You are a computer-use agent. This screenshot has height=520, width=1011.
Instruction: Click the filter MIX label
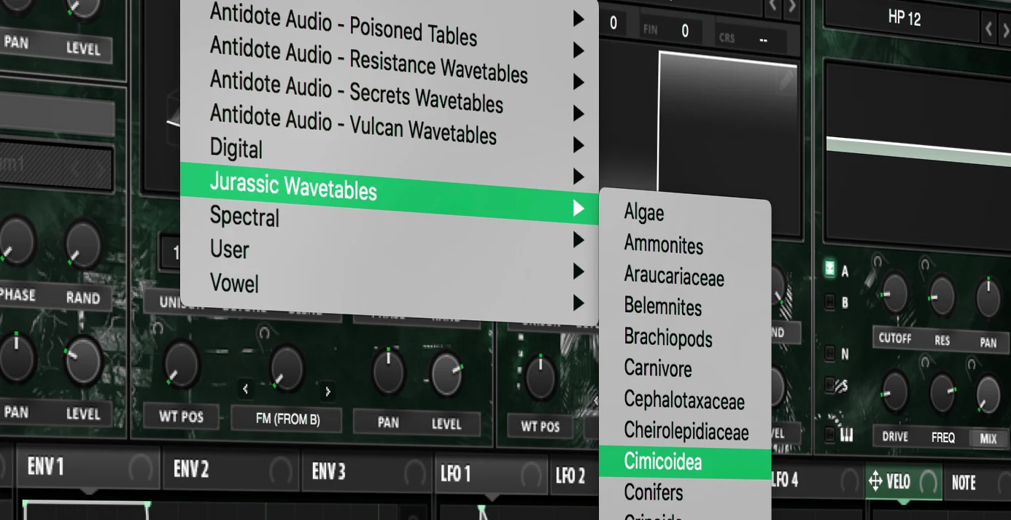[x=988, y=438]
